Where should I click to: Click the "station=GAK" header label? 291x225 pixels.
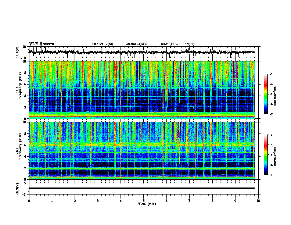137,44
